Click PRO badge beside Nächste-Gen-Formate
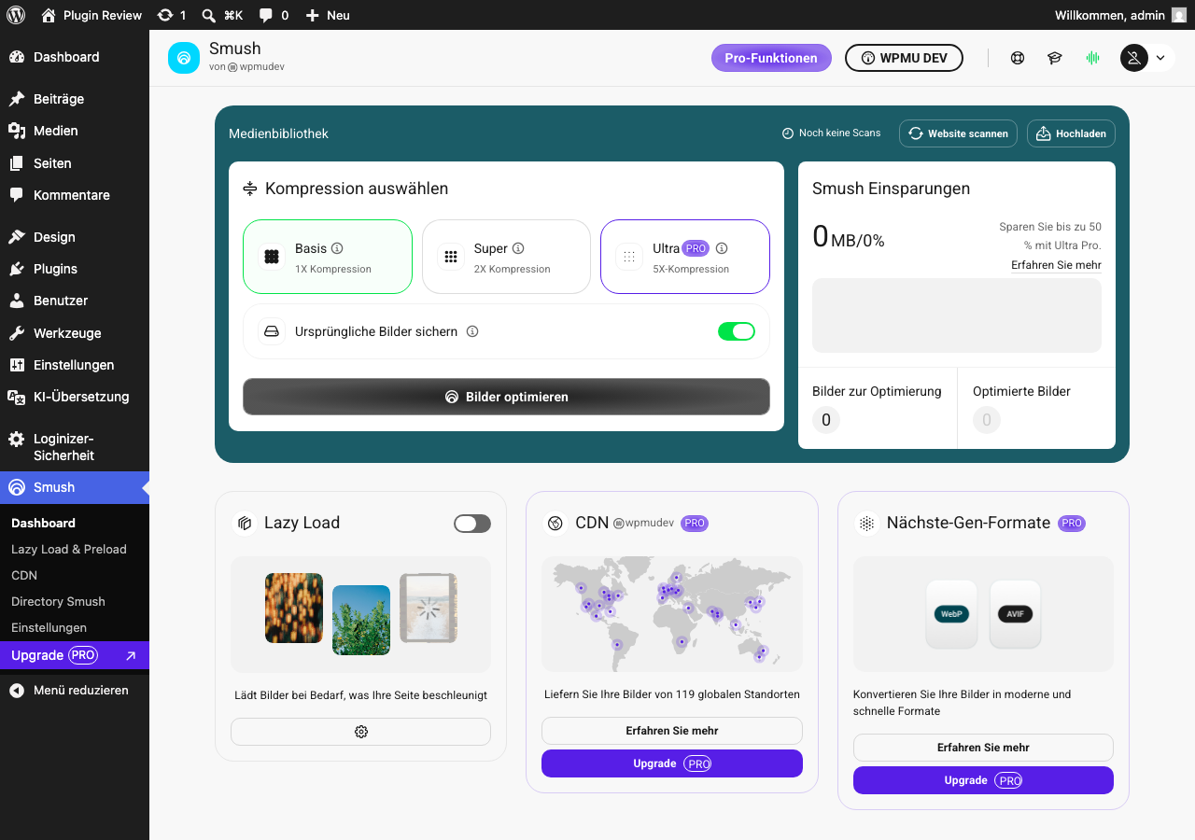Screen dimensions: 1195x840 [x=1072, y=523]
